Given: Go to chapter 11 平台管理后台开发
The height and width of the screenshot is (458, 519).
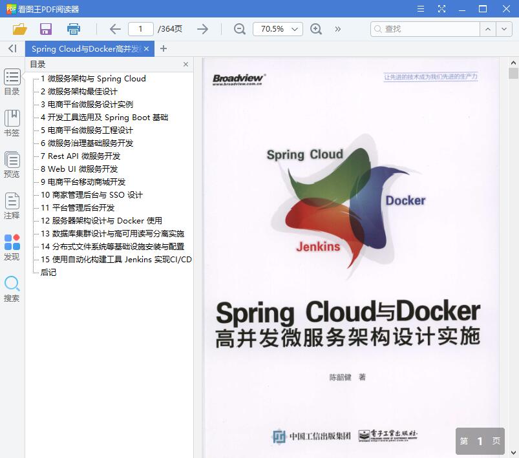Looking at the screenshot, I should [78, 207].
